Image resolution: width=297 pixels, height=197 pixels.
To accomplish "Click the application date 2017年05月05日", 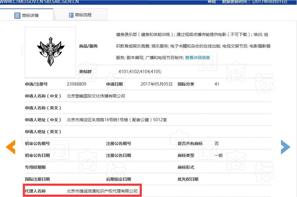I will (x=156, y=84).
